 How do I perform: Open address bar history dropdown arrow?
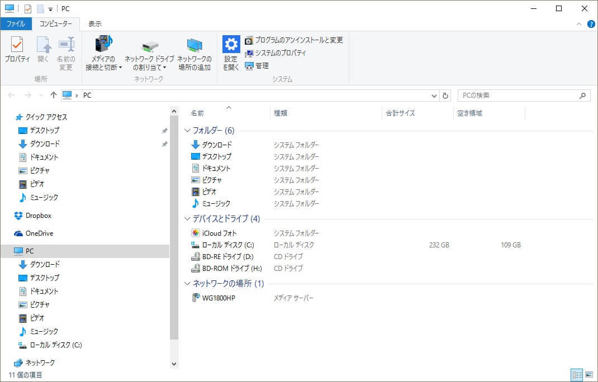tap(435, 95)
